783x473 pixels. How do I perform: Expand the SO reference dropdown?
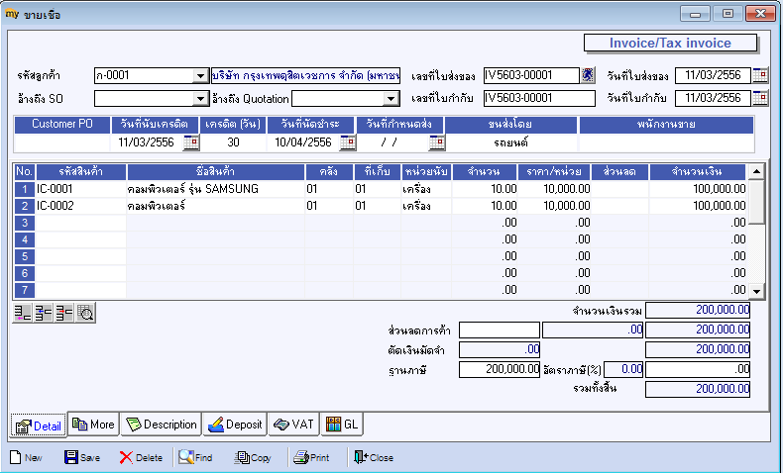(x=200, y=99)
